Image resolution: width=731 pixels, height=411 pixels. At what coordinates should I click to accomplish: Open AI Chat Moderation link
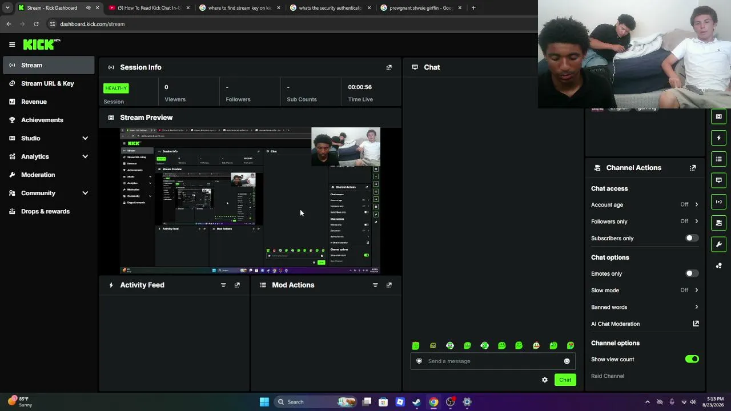(645, 324)
